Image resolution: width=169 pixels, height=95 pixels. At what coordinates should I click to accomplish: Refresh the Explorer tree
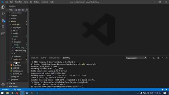tap(23, 10)
